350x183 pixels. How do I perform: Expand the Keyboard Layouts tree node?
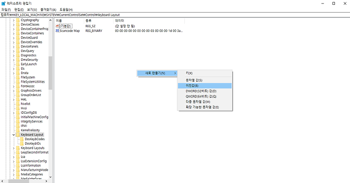point(14,148)
